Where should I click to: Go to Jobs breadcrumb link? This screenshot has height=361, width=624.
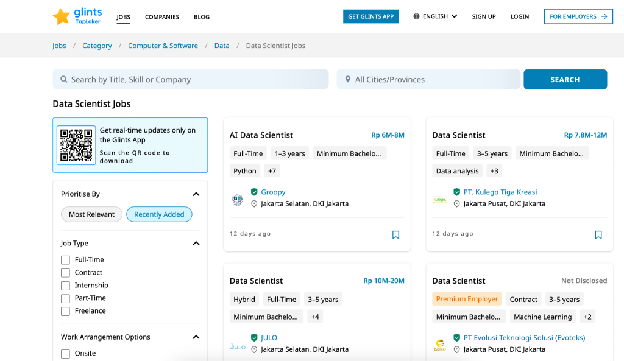(x=59, y=46)
